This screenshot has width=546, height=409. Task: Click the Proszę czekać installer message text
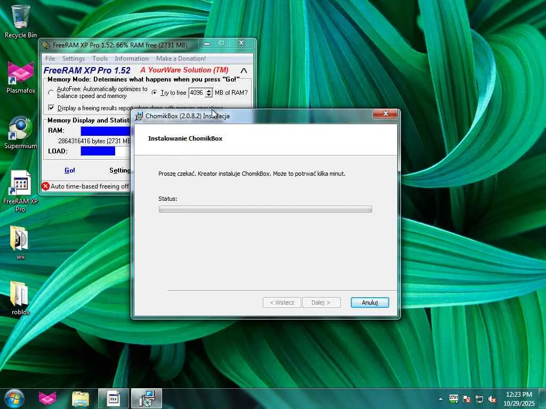[252, 174]
